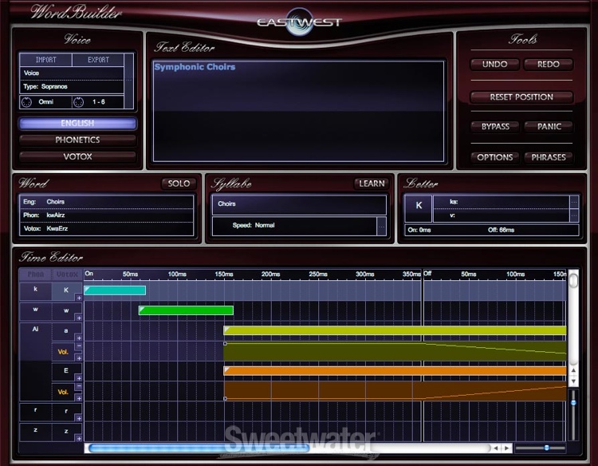598x466 pixels.
Task: Select the cyan K timing block
Action: click(x=115, y=290)
